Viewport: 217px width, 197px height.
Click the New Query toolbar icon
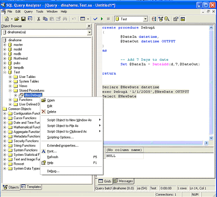click(x=6, y=19)
